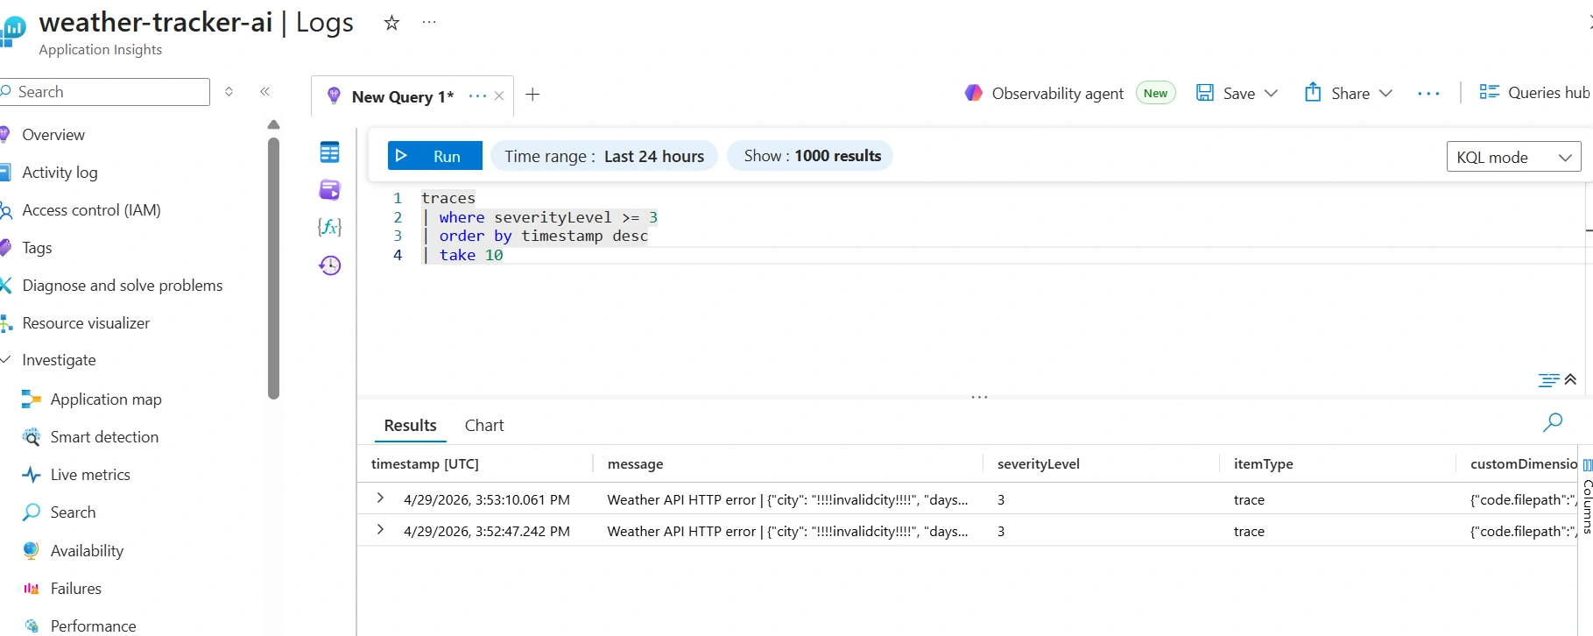Open the Tables panel icon
The width and height of the screenshot is (1593, 636).
pyautogui.click(x=329, y=152)
